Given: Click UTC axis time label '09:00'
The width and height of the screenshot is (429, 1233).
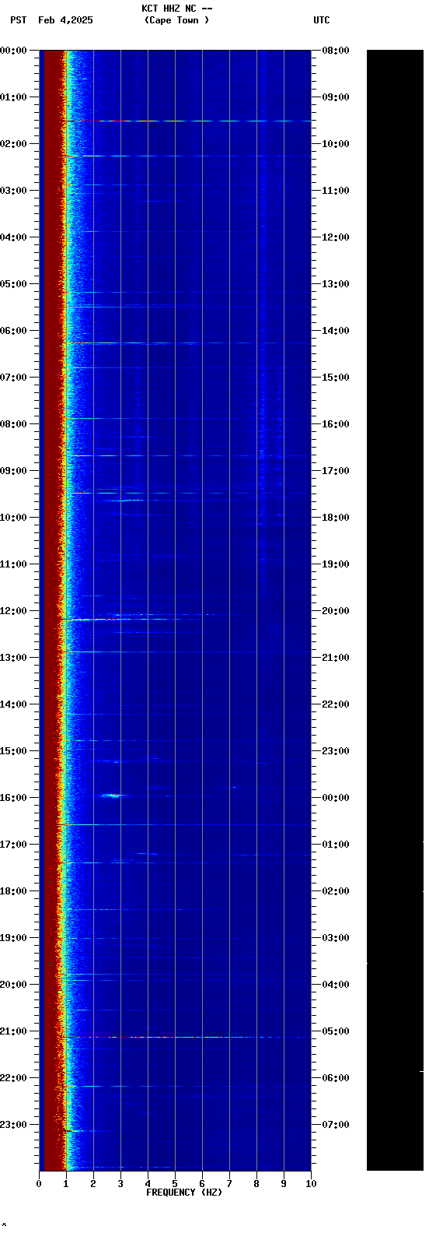Looking at the screenshot, I should (336, 97).
